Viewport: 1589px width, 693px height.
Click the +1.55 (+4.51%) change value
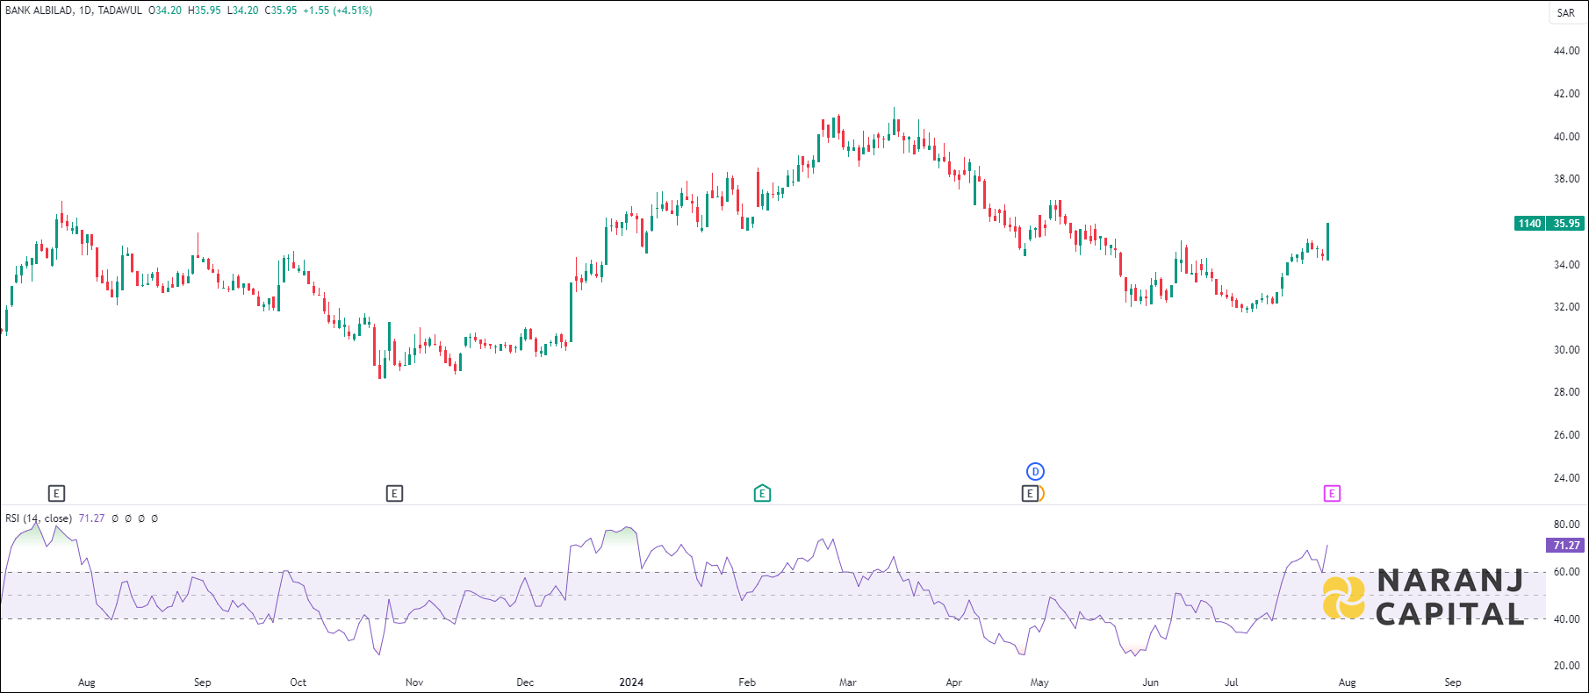pos(338,11)
